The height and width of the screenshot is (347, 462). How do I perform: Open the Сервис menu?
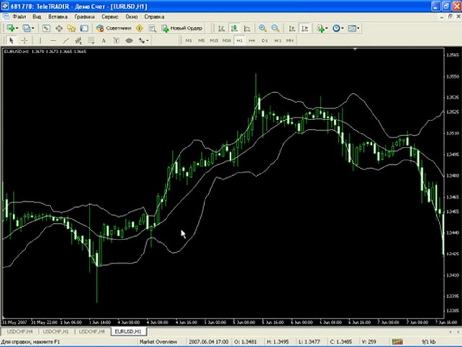click(110, 17)
